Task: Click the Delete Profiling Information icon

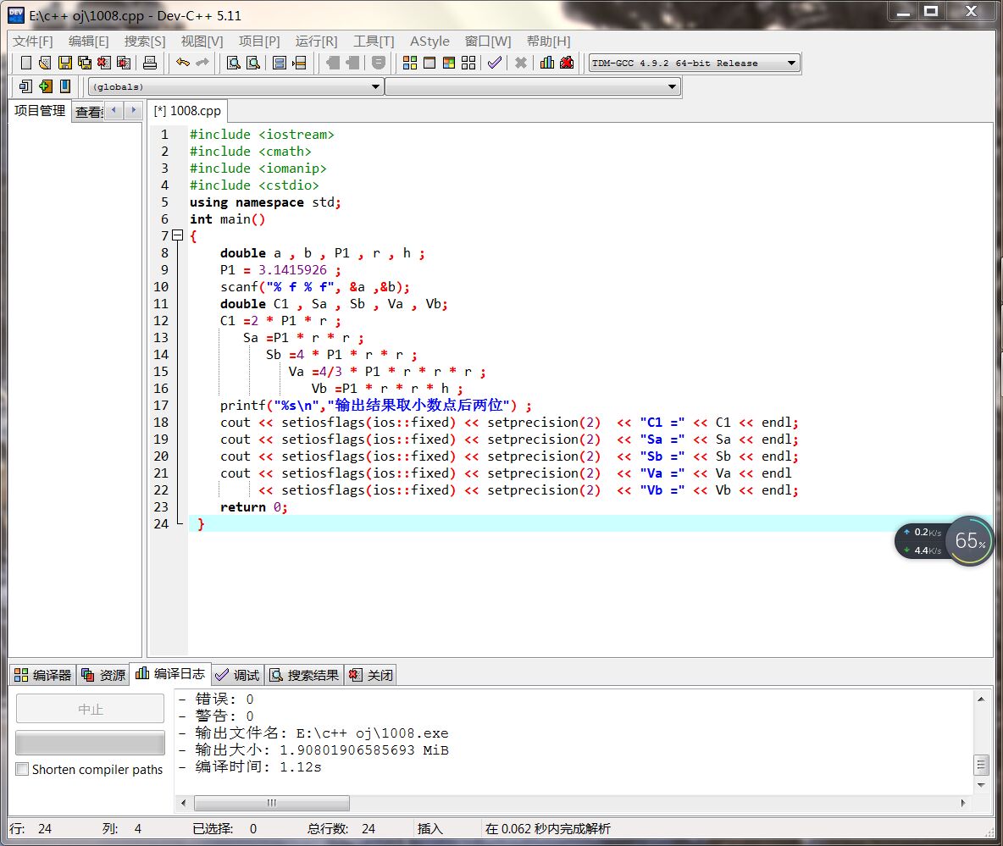Action: click(x=567, y=63)
